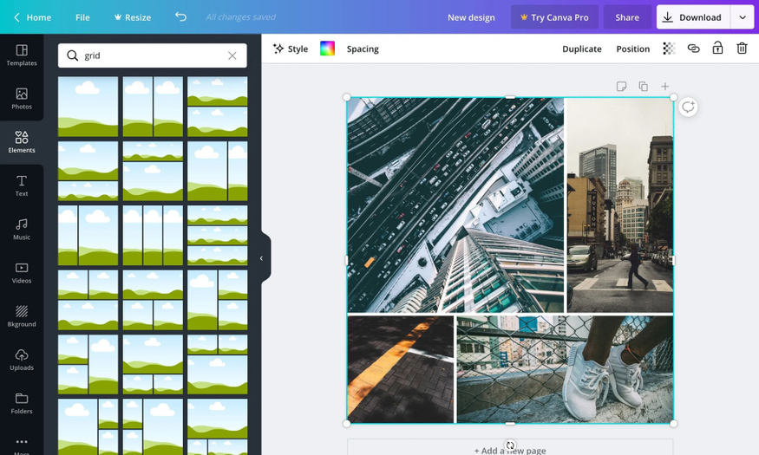Open the Photos sidebar panel
The image size is (759, 455).
click(x=22, y=99)
